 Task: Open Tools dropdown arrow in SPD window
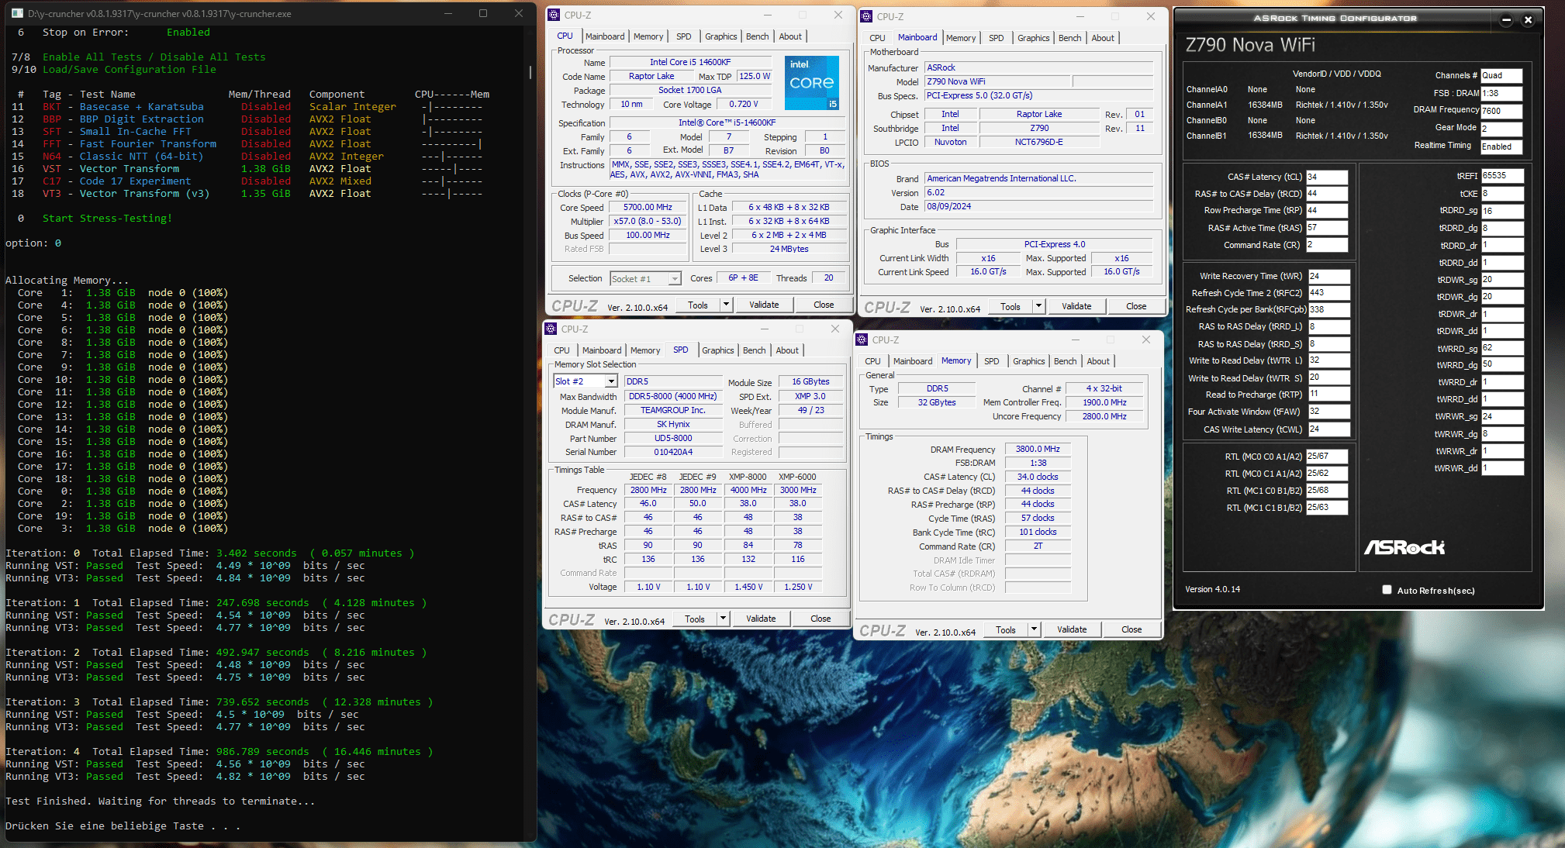(x=723, y=619)
